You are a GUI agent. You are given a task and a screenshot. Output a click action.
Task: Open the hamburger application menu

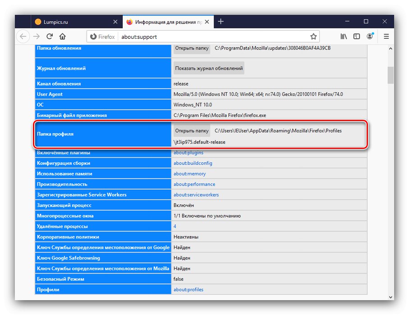[386, 36]
